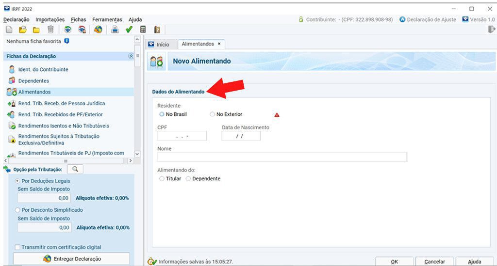Click Deduções Legais value field showing 0,00
Screen dimensions: 497x266
(44, 198)
